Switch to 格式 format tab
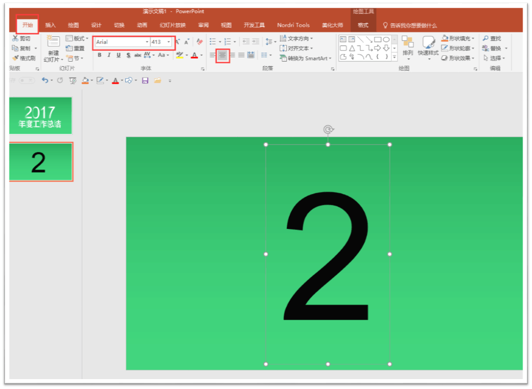Screen dimensions: 532x389 point(363,25)
